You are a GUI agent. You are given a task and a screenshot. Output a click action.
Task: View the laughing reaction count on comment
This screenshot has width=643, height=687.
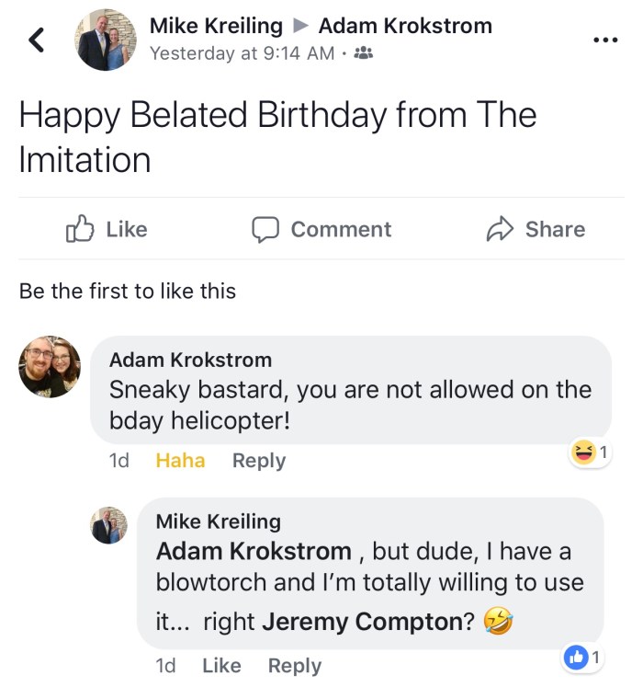click(x=590, y=452)
